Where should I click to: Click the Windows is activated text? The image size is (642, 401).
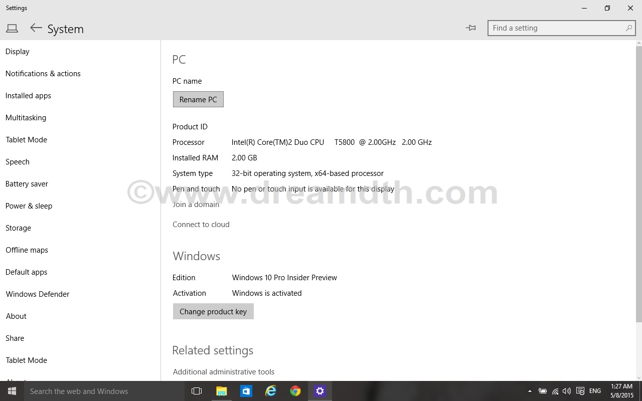(x=267, y=293)
